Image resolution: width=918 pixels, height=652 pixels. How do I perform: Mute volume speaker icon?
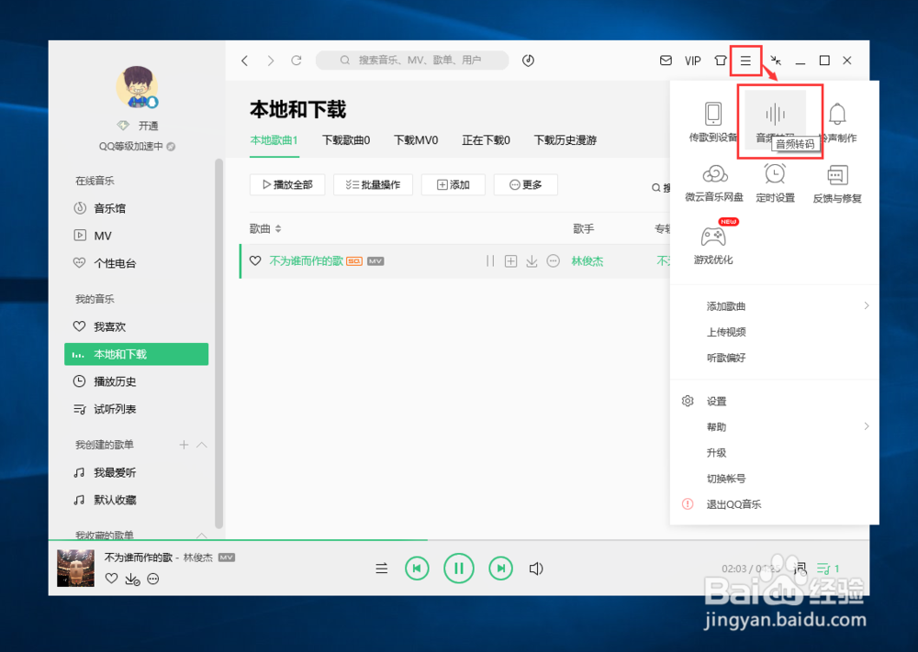click(x=536, y=569)
